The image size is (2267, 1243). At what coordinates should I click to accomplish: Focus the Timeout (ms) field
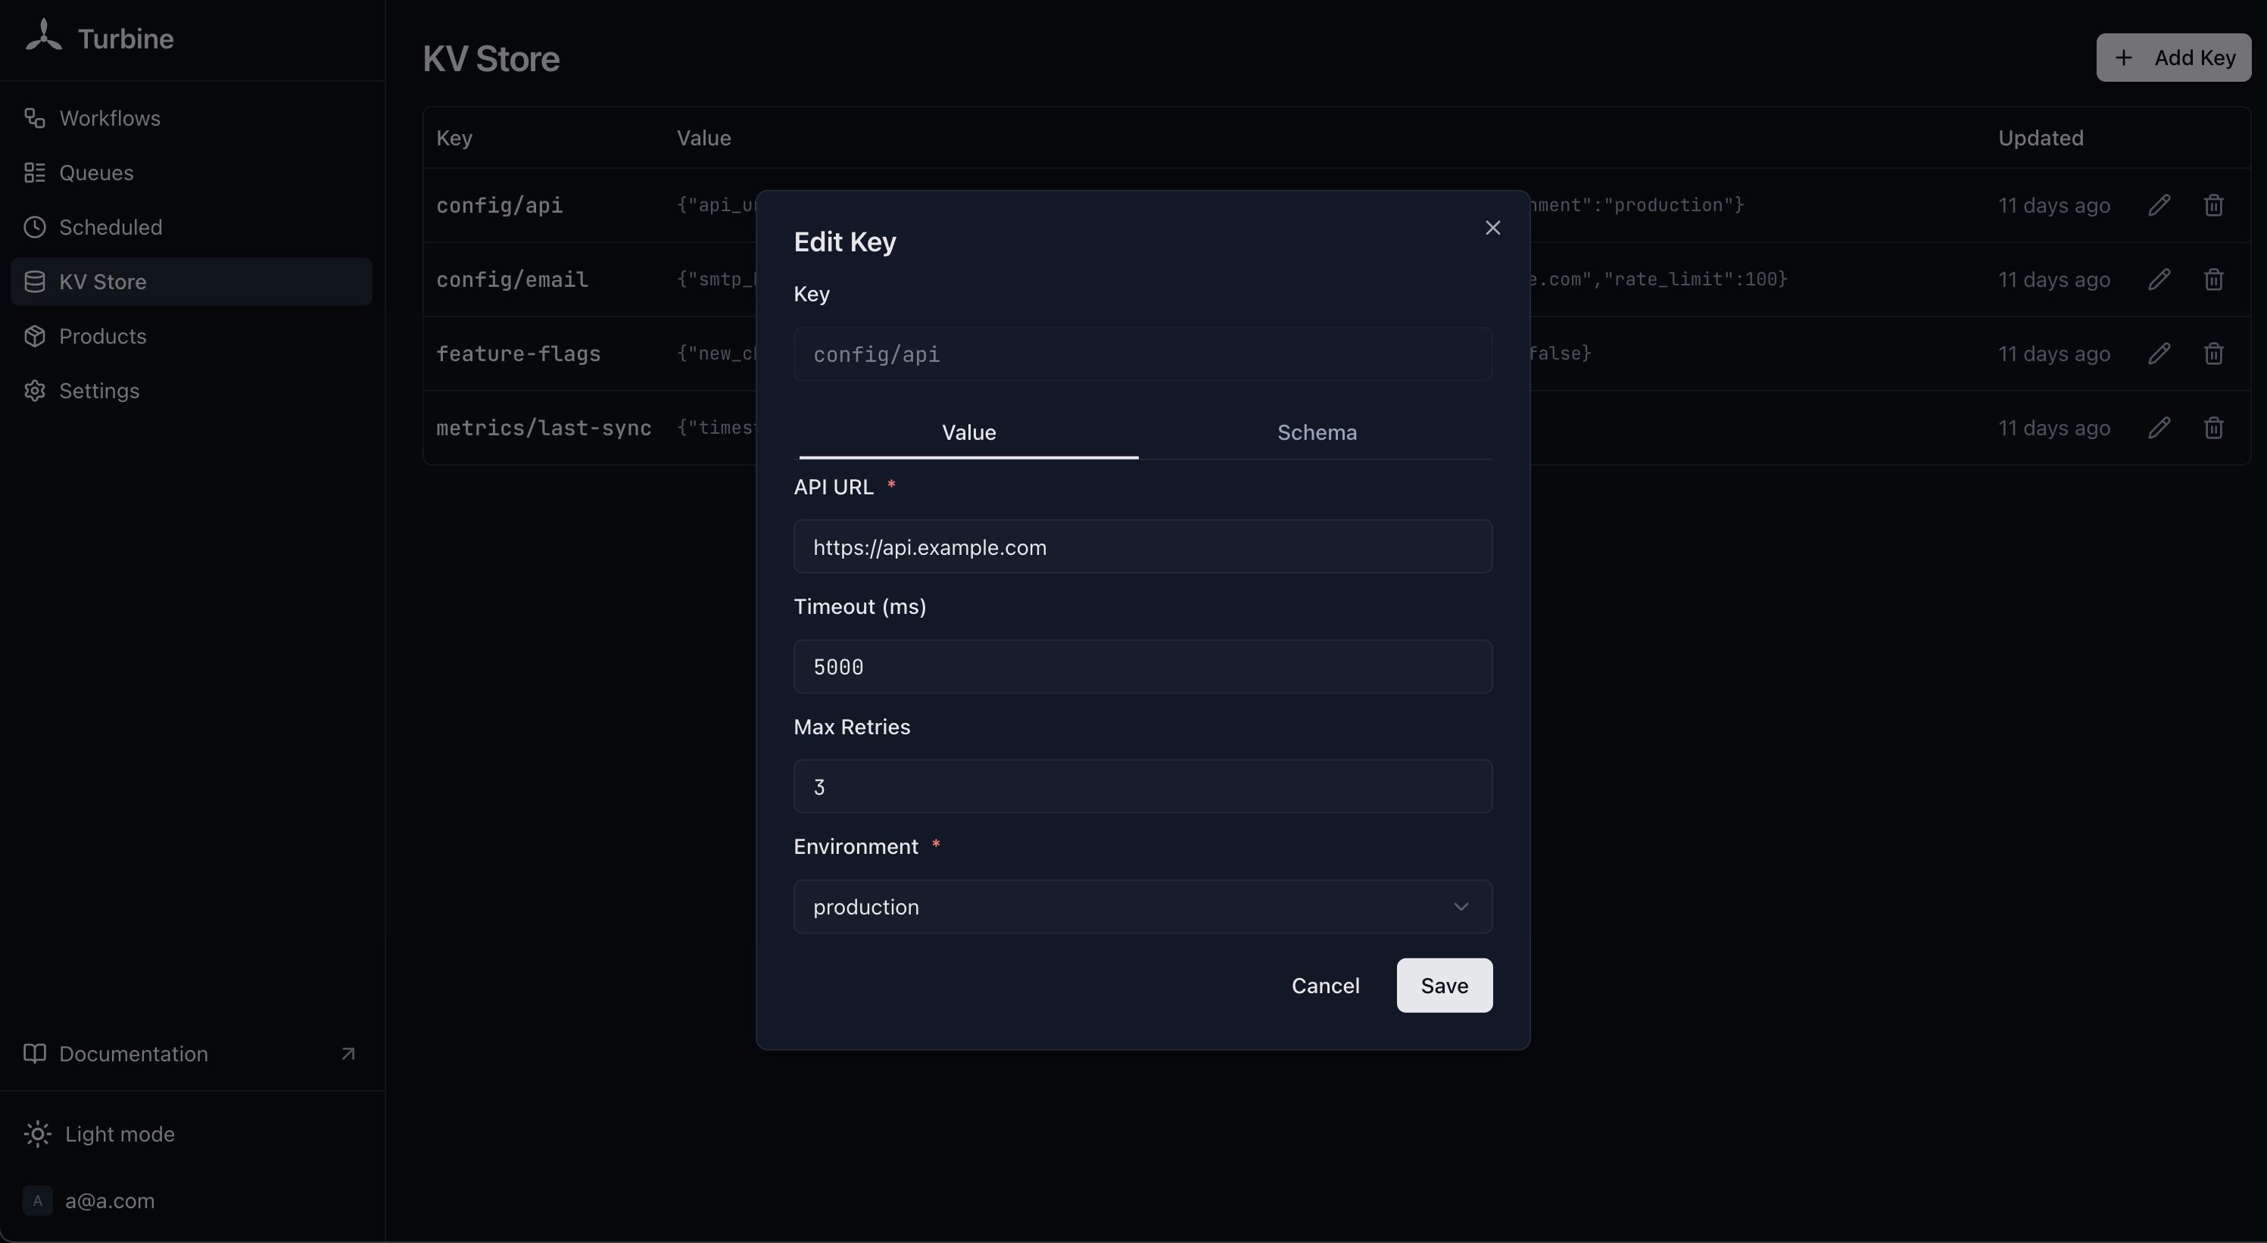pos(1143,667)
